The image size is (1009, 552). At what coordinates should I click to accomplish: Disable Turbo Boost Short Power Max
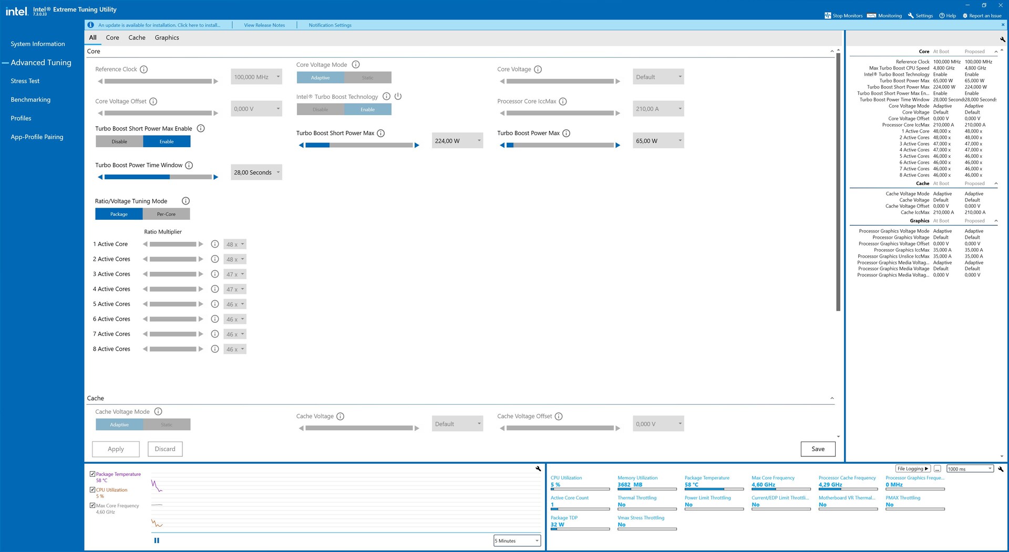pyautogui.click(x=119, y=142)
